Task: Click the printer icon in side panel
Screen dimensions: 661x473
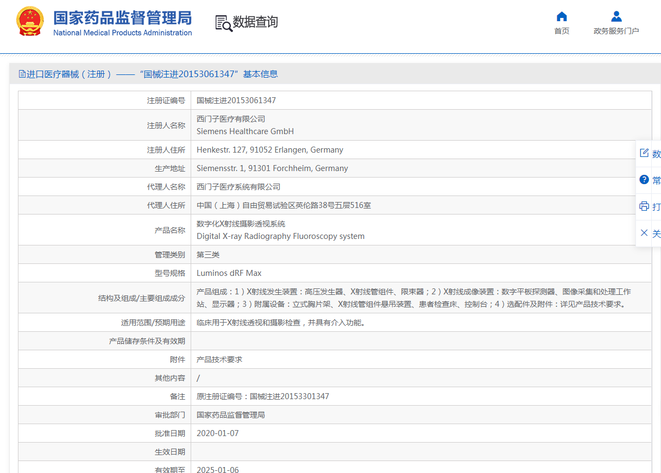Action: (644, 206)
